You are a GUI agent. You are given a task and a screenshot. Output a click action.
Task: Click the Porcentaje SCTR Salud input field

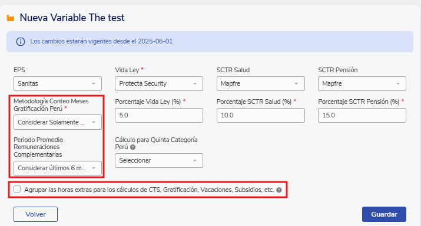(260, 116)
